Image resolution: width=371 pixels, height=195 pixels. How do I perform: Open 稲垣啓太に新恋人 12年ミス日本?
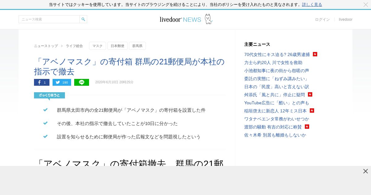(275, 111)
